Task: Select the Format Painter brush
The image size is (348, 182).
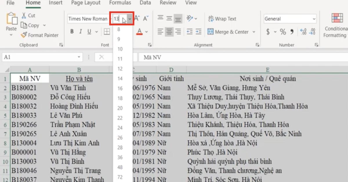Action: 24,35
